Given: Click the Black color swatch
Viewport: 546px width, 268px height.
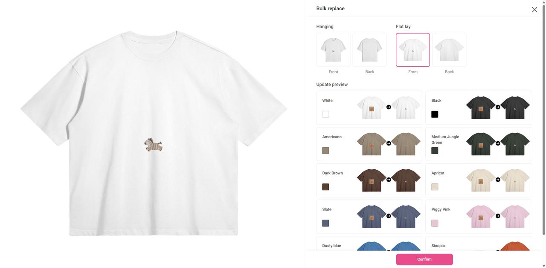Looking at the screenshot, I should click(435, 114).
